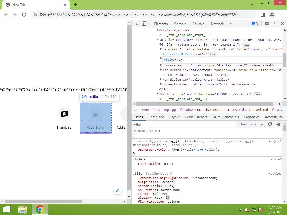This screenshot has height=215, width=287.
Task: Expand the dom-repeat tiles node
Action: coord(161,65)
